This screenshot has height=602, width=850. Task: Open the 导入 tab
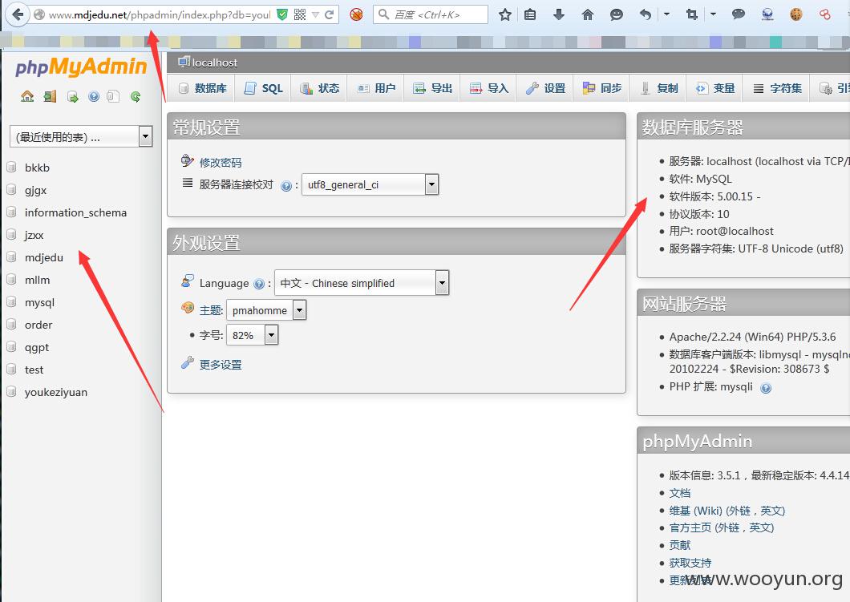[489, 88]
